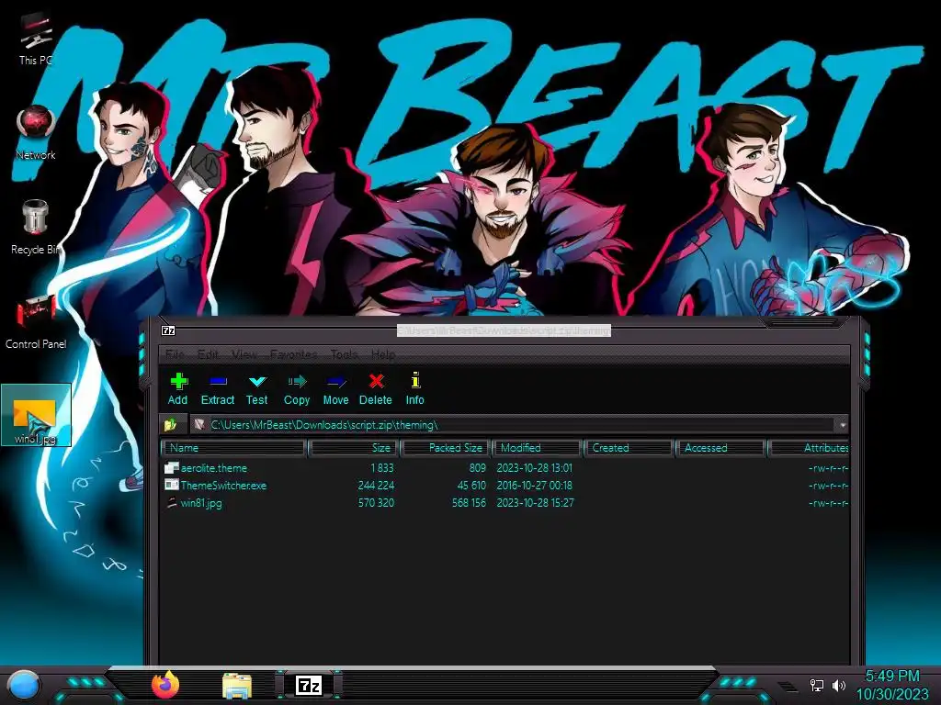Click packed size value 809

478,467
